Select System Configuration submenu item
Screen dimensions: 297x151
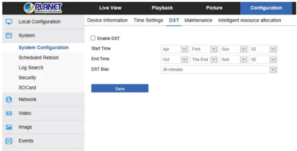pyautogui.click(x=44, y=47)
